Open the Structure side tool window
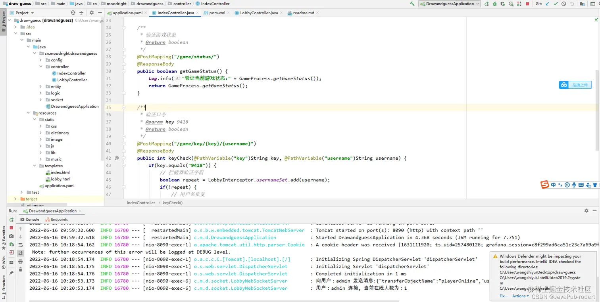 click(4, 287)
